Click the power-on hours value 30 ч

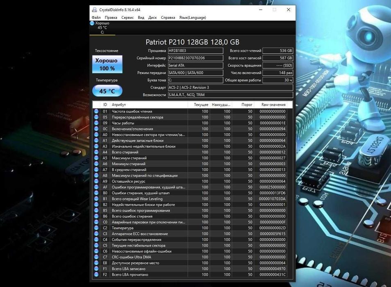coord(278,80)
